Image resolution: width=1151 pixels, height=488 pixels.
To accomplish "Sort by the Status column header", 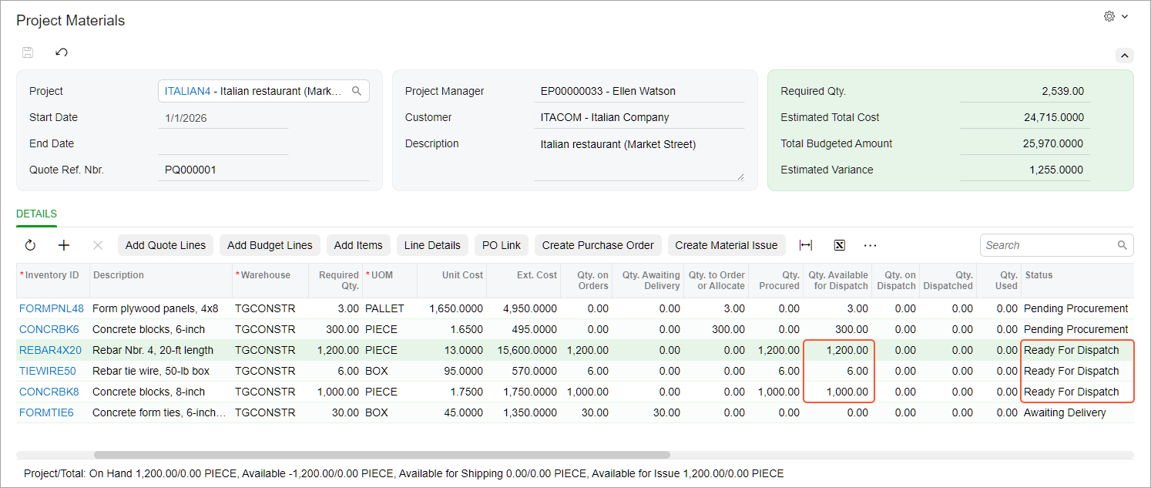I will pos(1039,275).
